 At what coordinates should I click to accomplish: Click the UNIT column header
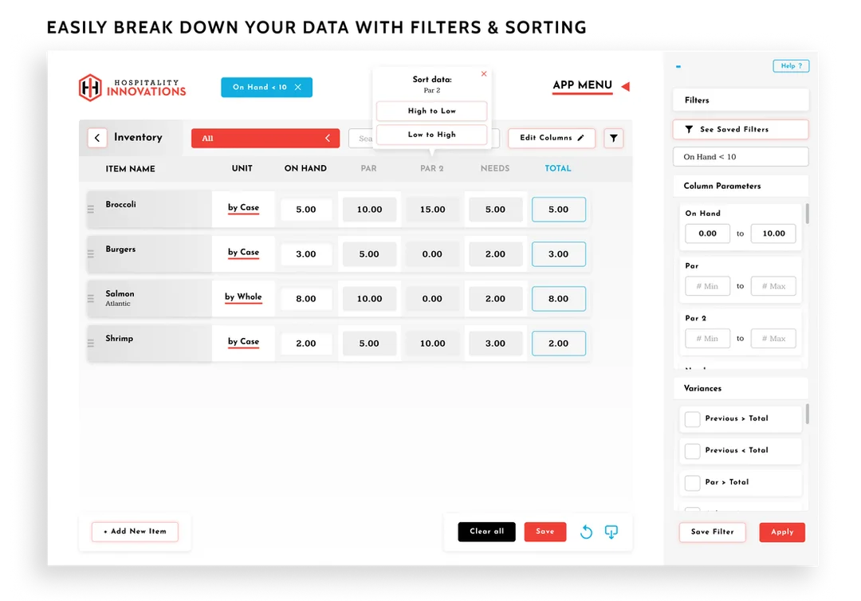coord(242,168)
